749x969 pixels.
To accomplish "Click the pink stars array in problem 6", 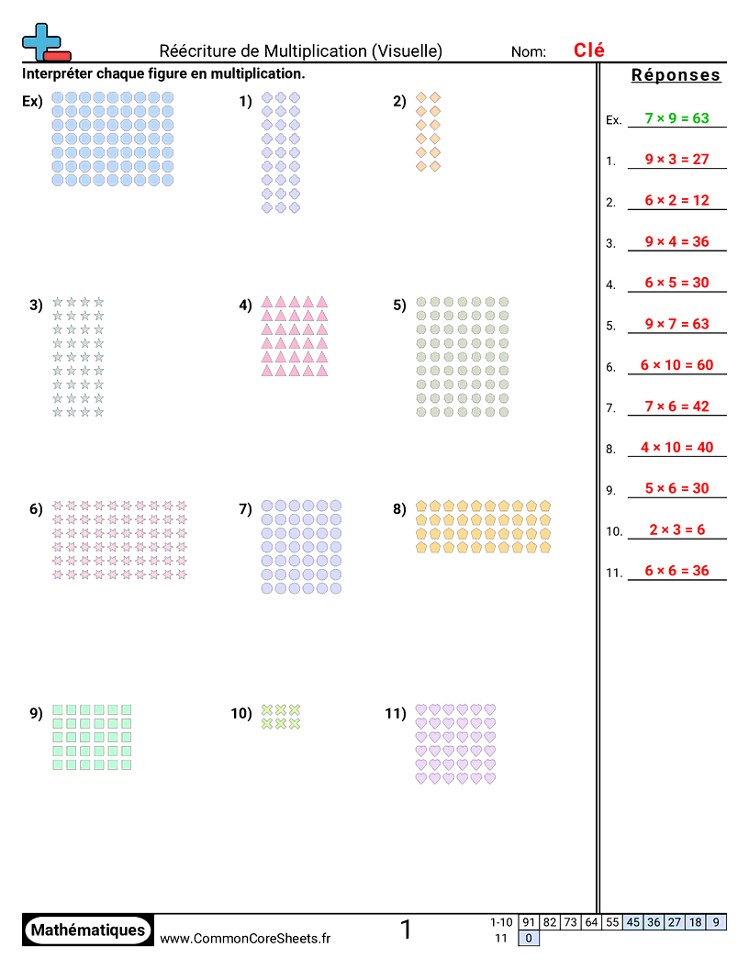I will point(119,540).
